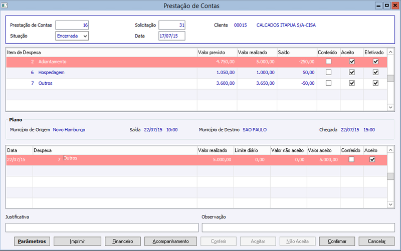Click the up arrow of the lower table

click(x=390, y=150)
